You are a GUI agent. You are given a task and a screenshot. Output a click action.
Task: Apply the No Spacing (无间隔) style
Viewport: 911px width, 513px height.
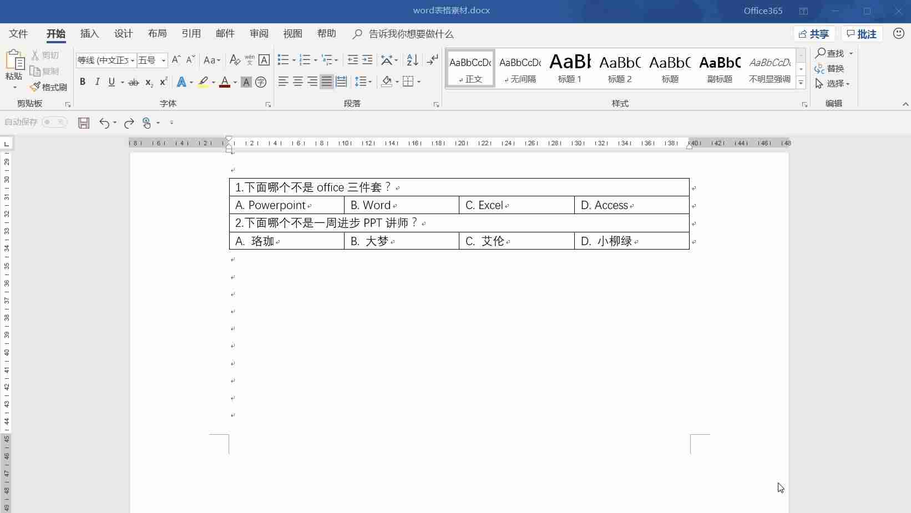(520, 68)
